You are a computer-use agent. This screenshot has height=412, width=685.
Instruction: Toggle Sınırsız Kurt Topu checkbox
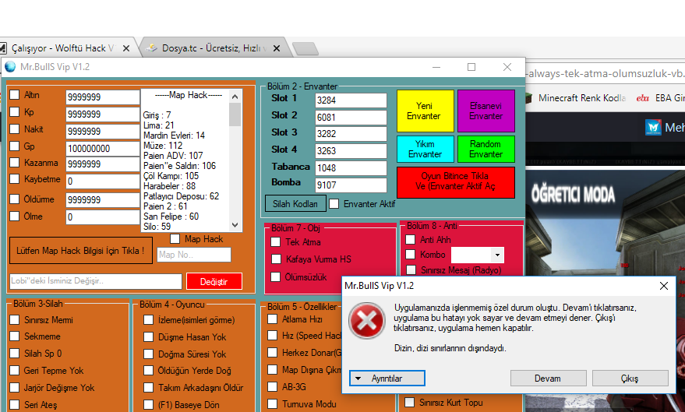(409, 403)
